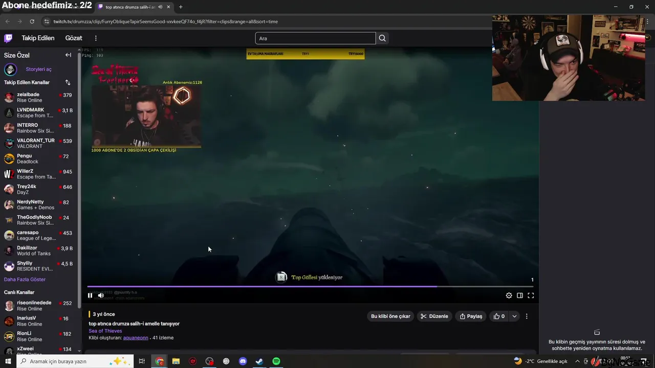
Task: Like the clip with thumbs up
Action: (499, 316)
